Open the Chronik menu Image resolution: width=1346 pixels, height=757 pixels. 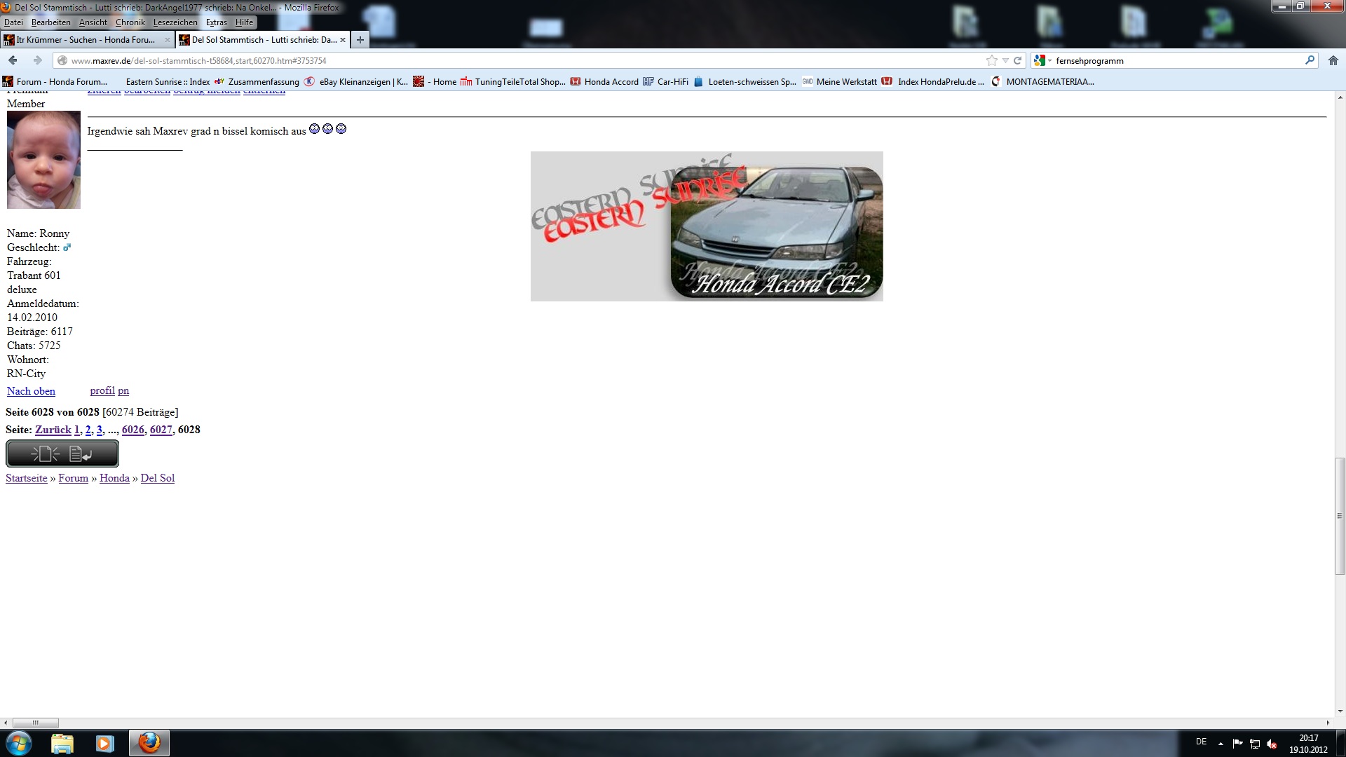click(130, 22)
